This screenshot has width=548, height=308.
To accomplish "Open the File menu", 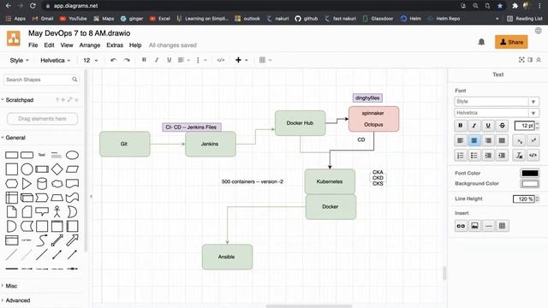I will (33, 45).
